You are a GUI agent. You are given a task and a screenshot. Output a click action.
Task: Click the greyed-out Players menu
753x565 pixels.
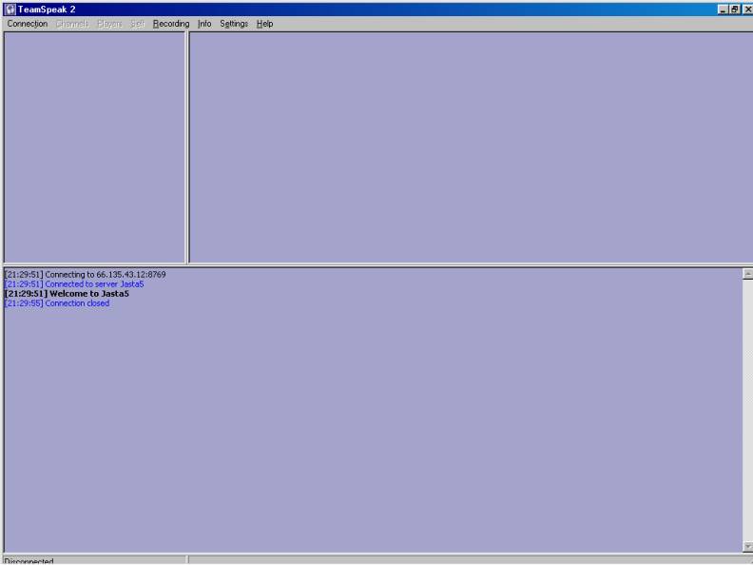110,24
